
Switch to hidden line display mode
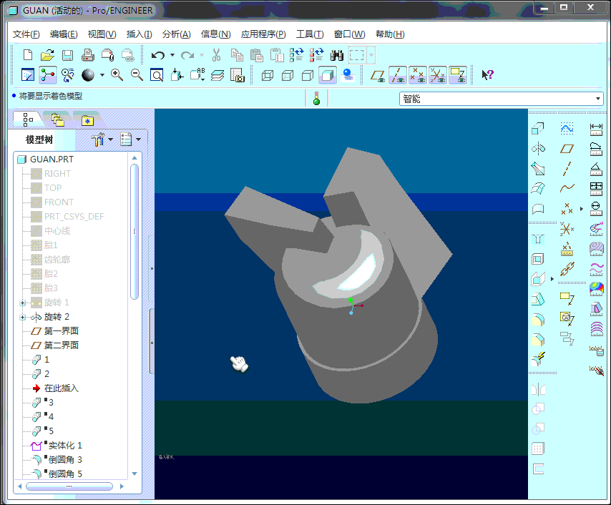tap(288, 75)
